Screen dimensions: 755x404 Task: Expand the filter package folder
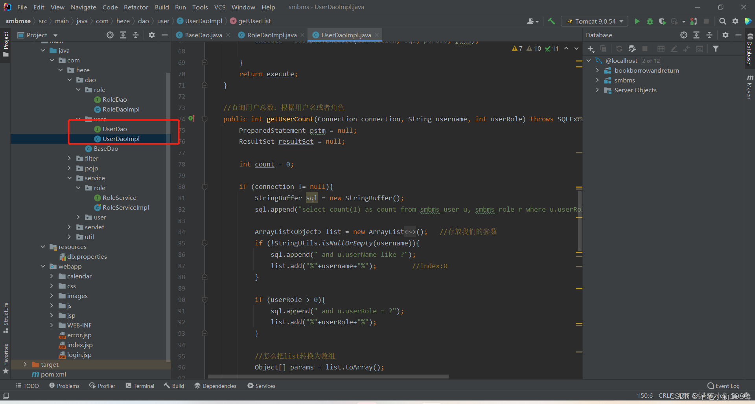click(70, 158)
